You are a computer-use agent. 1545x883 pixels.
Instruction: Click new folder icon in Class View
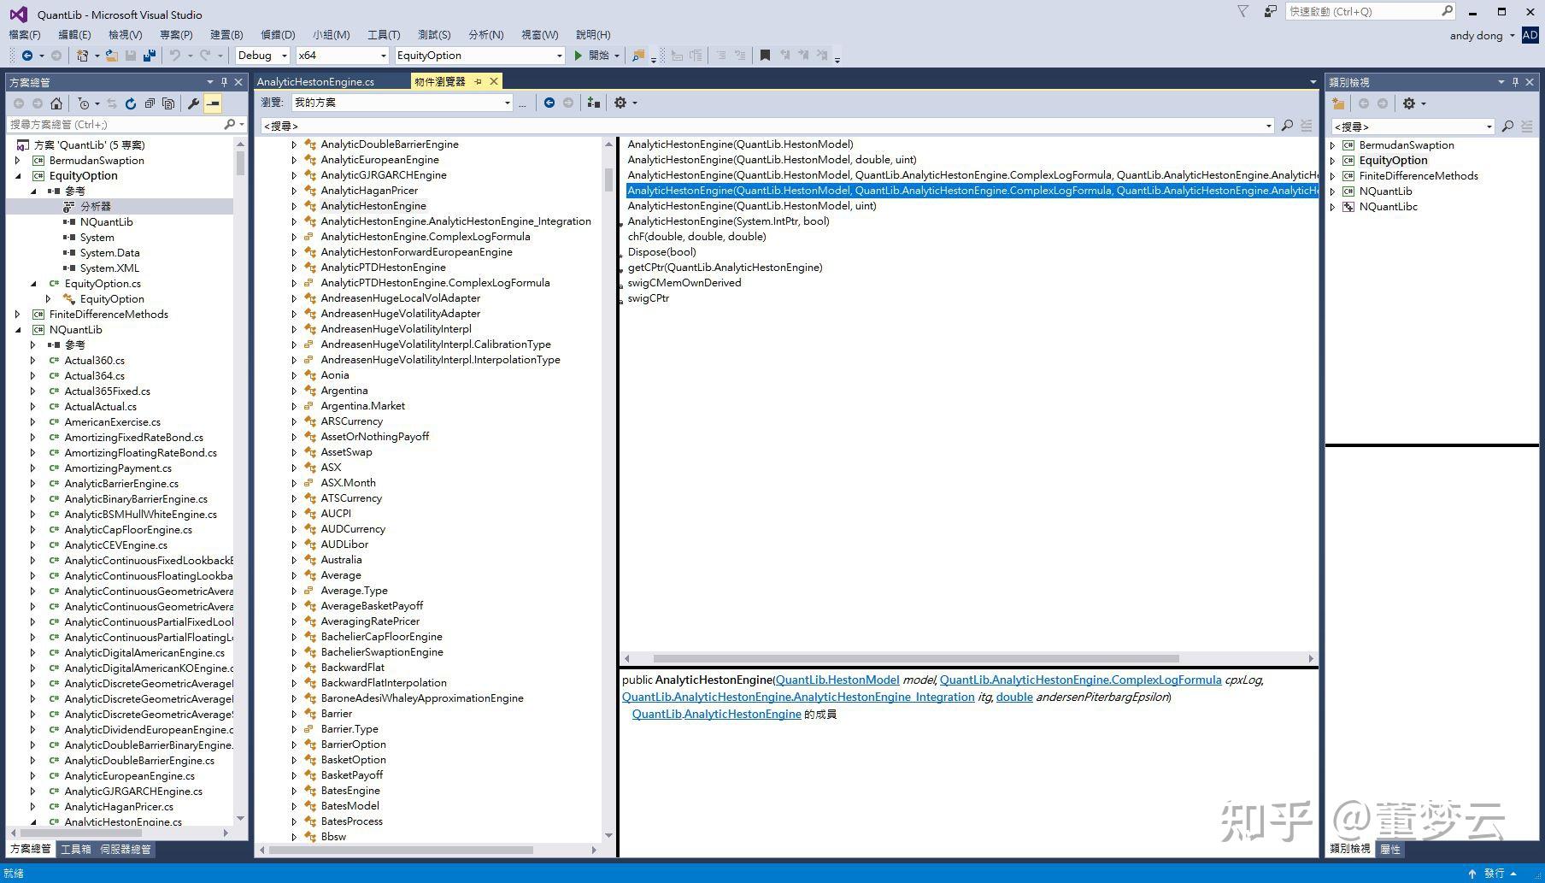[1338, 103]
